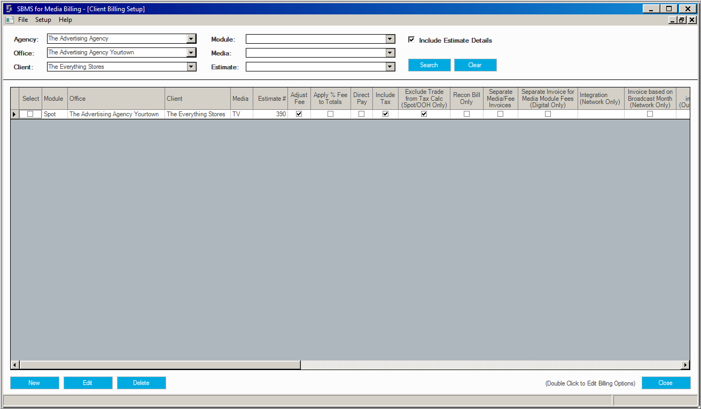Restore the inner Client Billing Setup window
The width and height of the screenshot is (701, 409).
(x=682, y=20)
